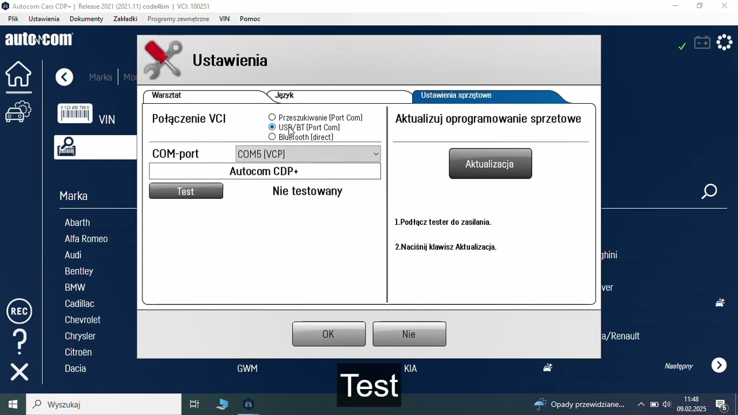Click the Autocom CDP+ device field
Screen dimensions: 738x415
tap(265, 171)
